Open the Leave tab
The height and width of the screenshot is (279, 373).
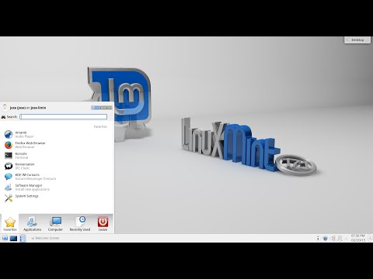pyautogui.click(x=103, y=224)
